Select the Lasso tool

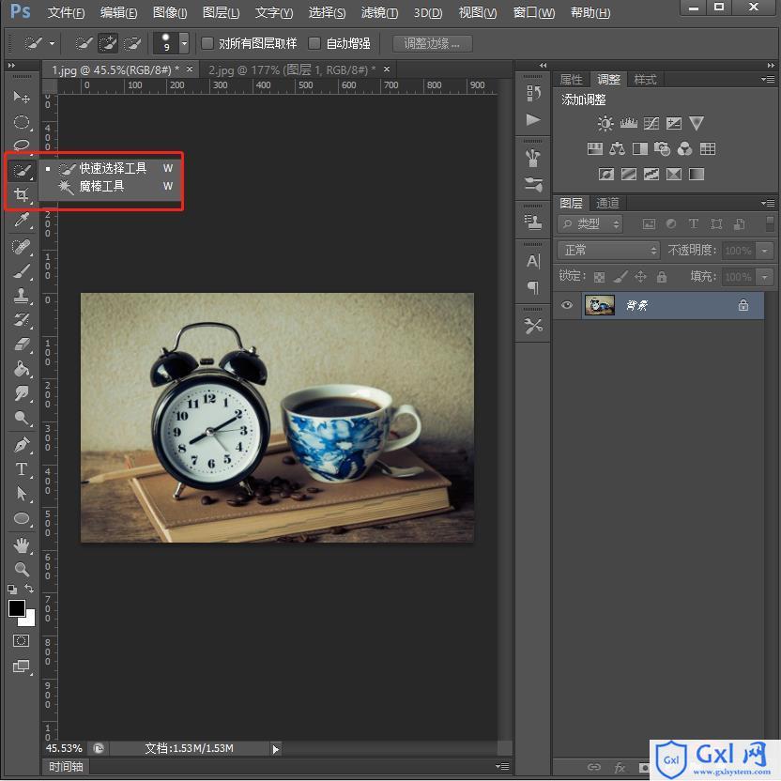(x=22, y=145)
